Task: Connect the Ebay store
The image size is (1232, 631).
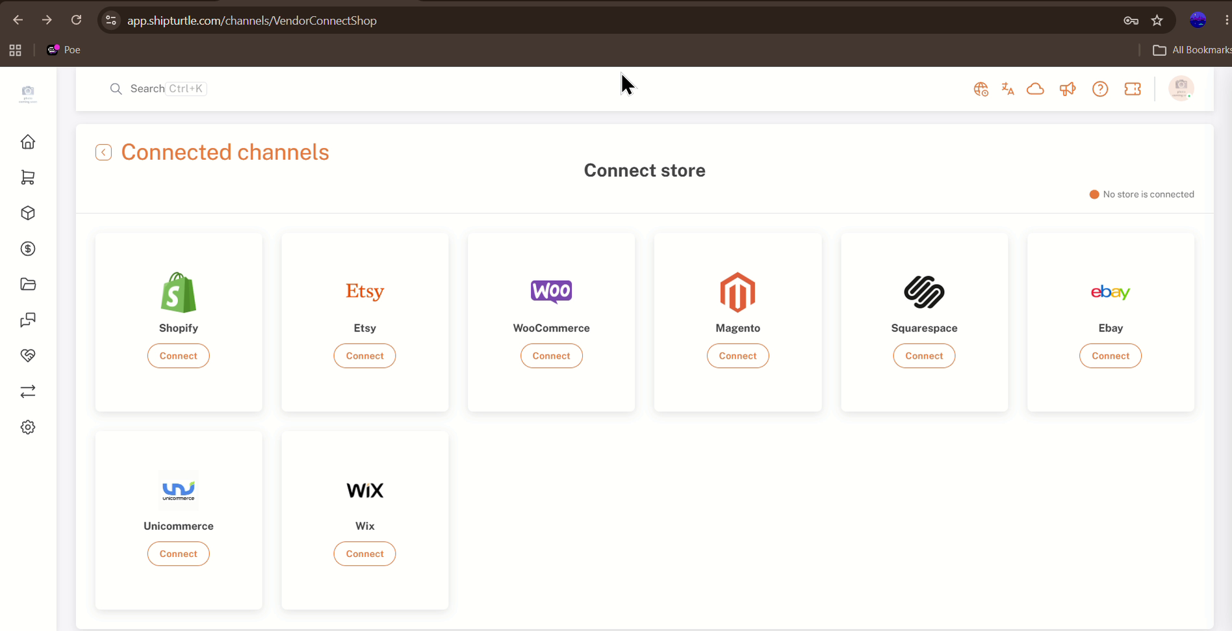Action: [1110, 355]
